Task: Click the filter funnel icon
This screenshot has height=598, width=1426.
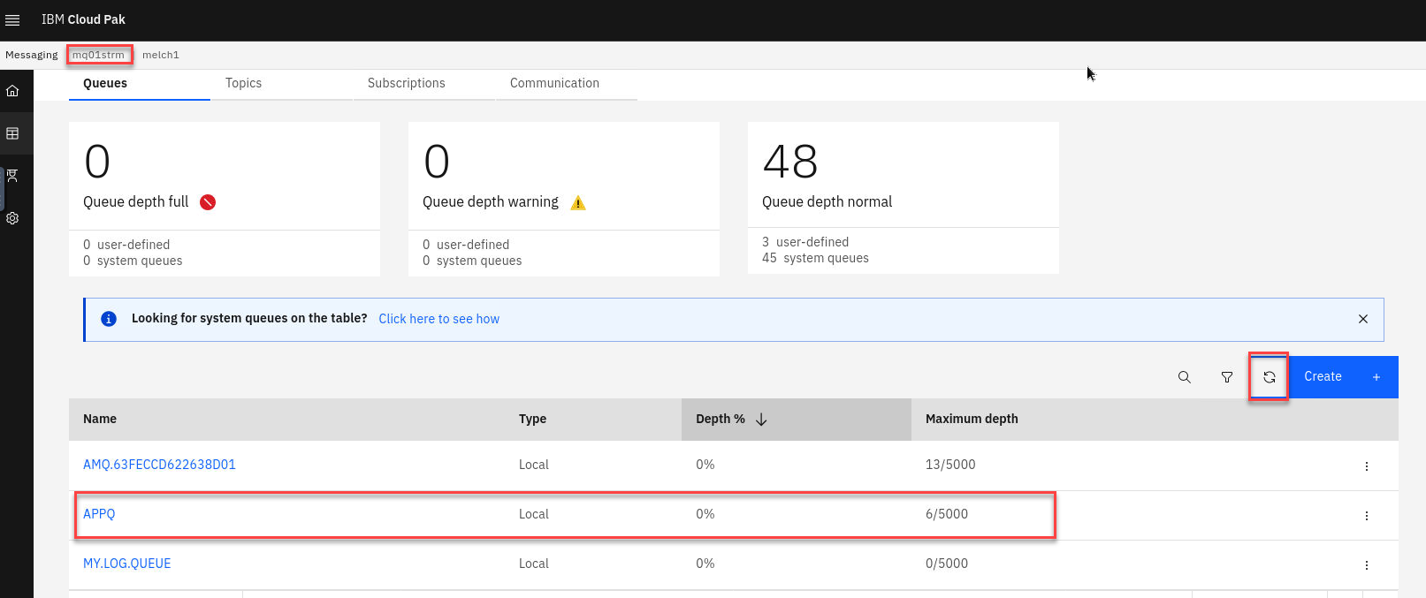Action: tap(1226, 377)
